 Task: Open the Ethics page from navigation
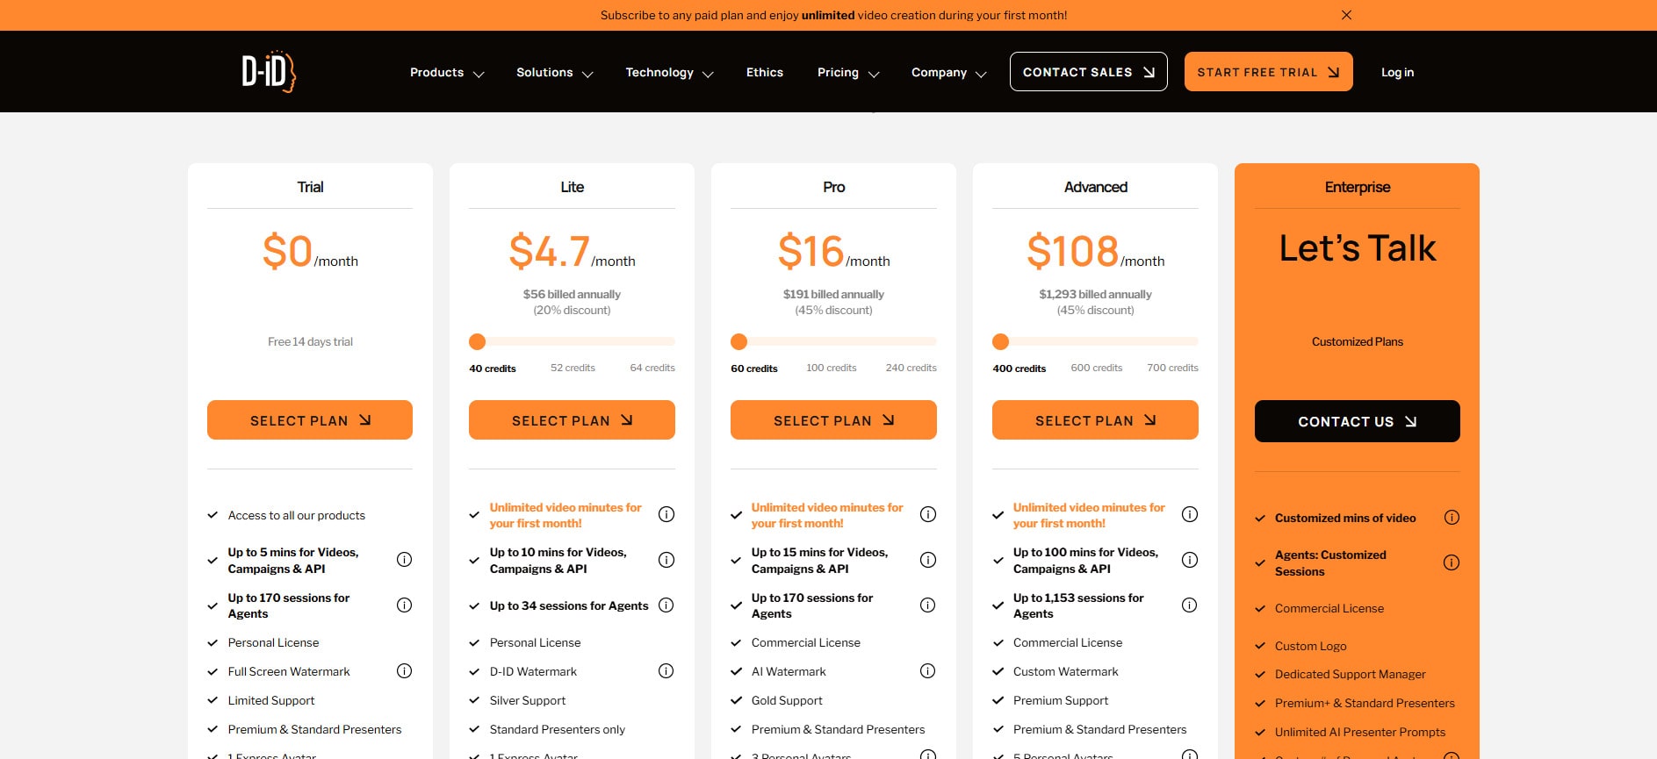point(765,73)
